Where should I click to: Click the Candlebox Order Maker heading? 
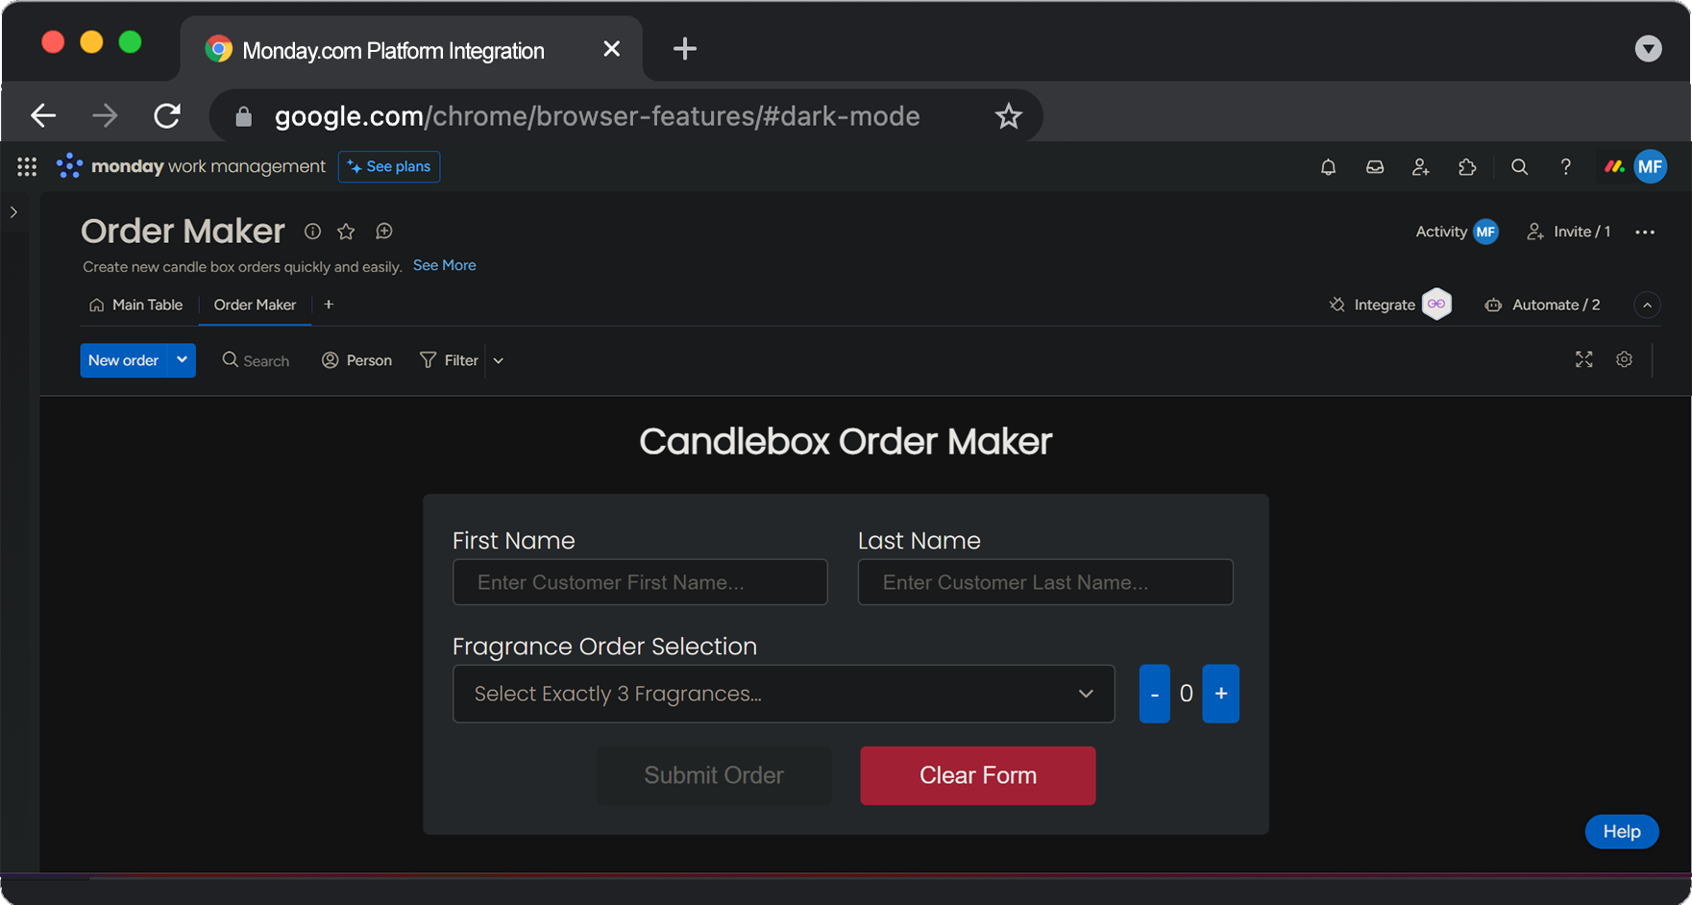coord(846,442)
